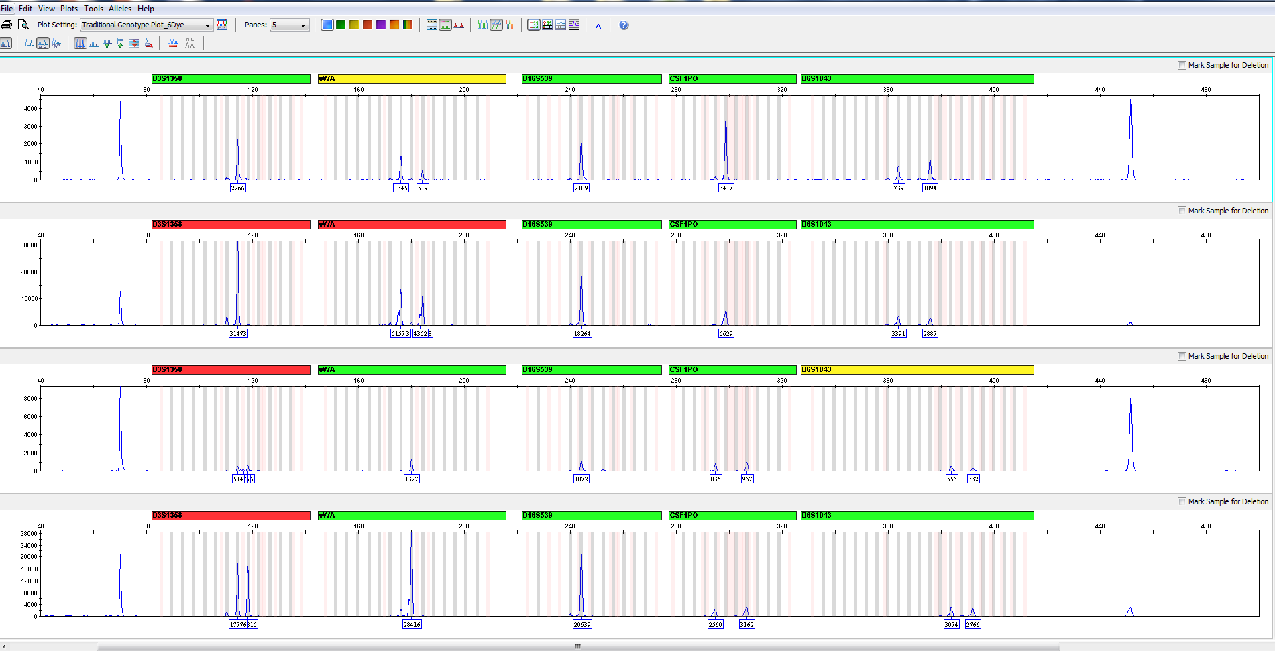
Task: Click allele label 18264 in second plot
Action: click(x=582, y=333)
